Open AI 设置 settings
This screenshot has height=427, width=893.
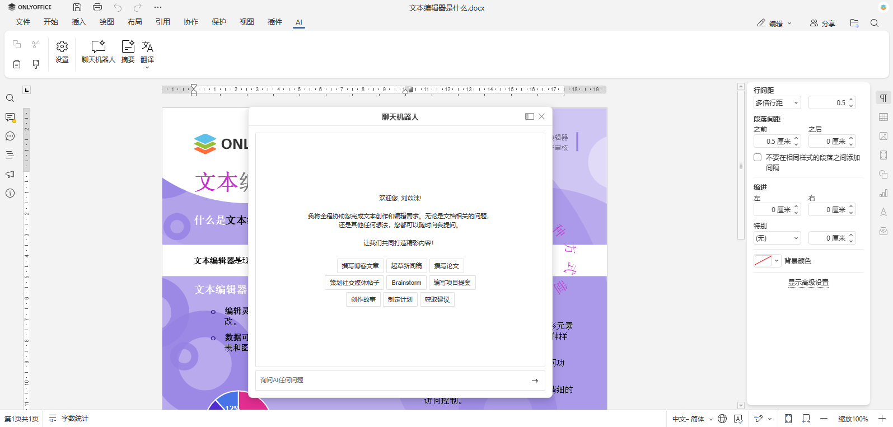62,51
